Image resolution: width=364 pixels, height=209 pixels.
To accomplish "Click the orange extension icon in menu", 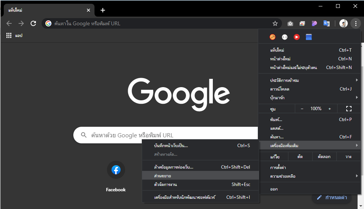I will [x=273, y=37].
